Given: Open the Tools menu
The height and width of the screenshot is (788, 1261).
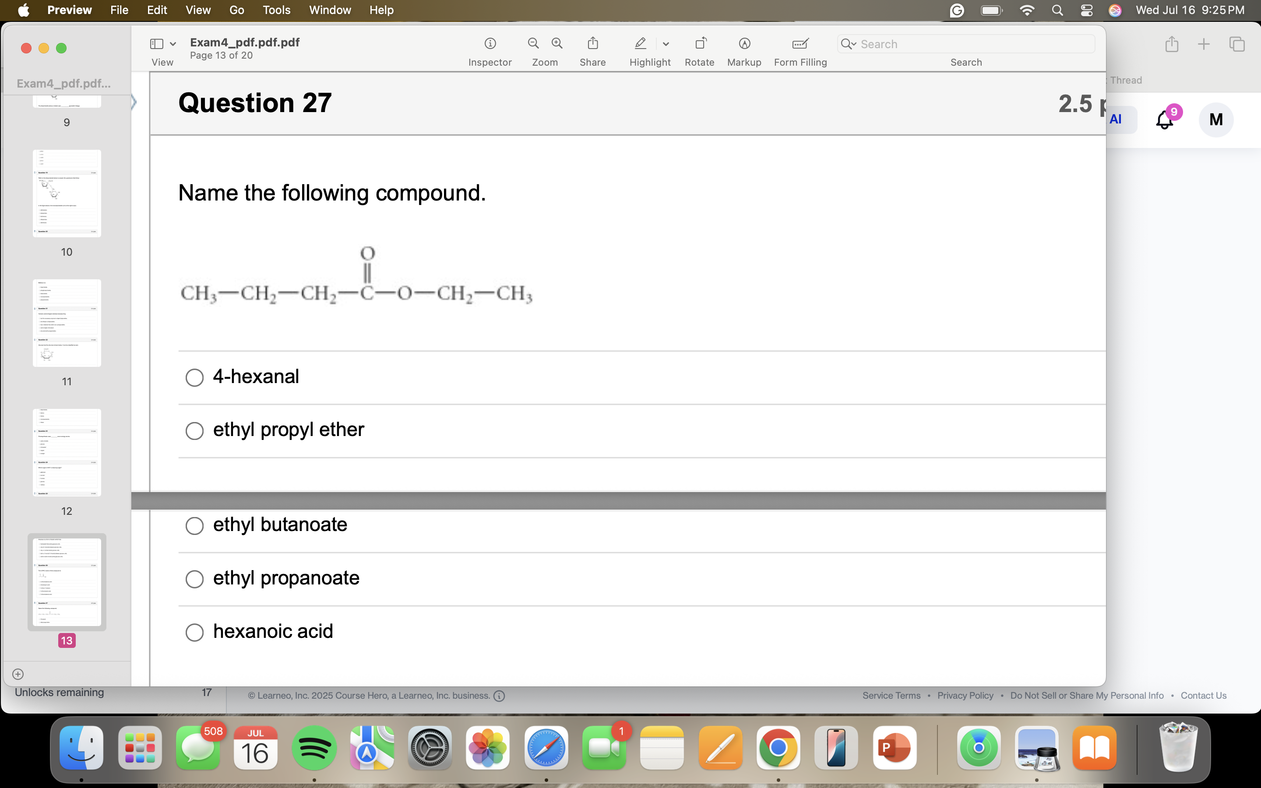Looking at the screenshot, I should coord(277,10).
